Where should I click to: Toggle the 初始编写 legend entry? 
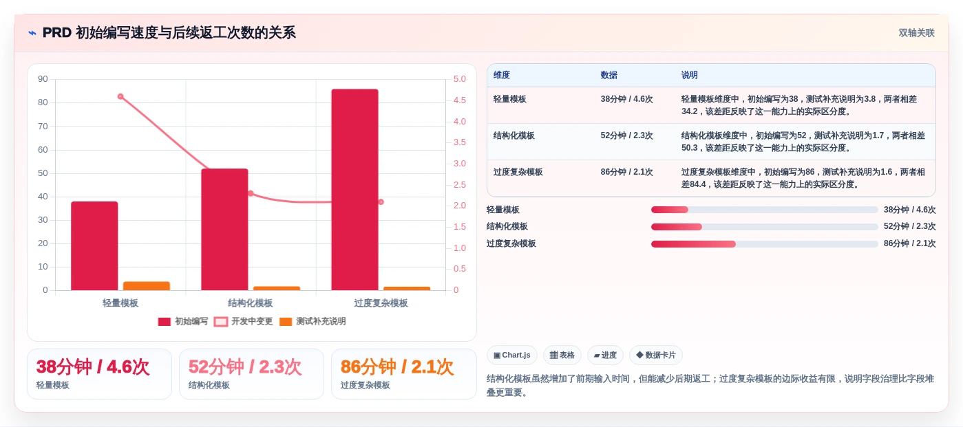(183, 321)
